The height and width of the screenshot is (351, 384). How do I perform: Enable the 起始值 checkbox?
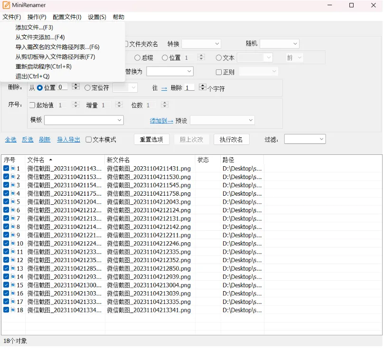tap(32, 105)
